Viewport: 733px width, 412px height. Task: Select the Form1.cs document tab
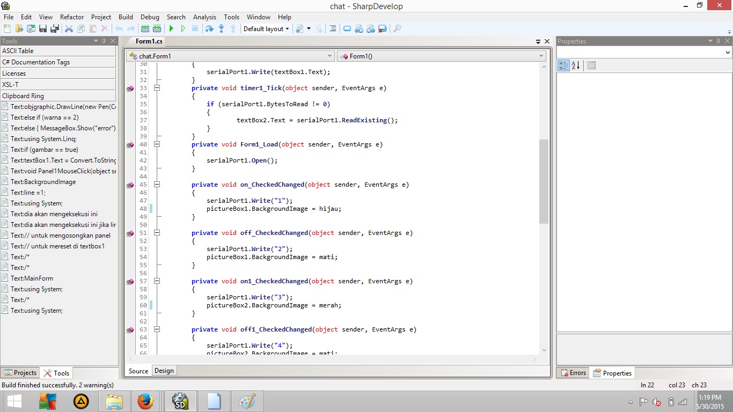click(149, 41)
